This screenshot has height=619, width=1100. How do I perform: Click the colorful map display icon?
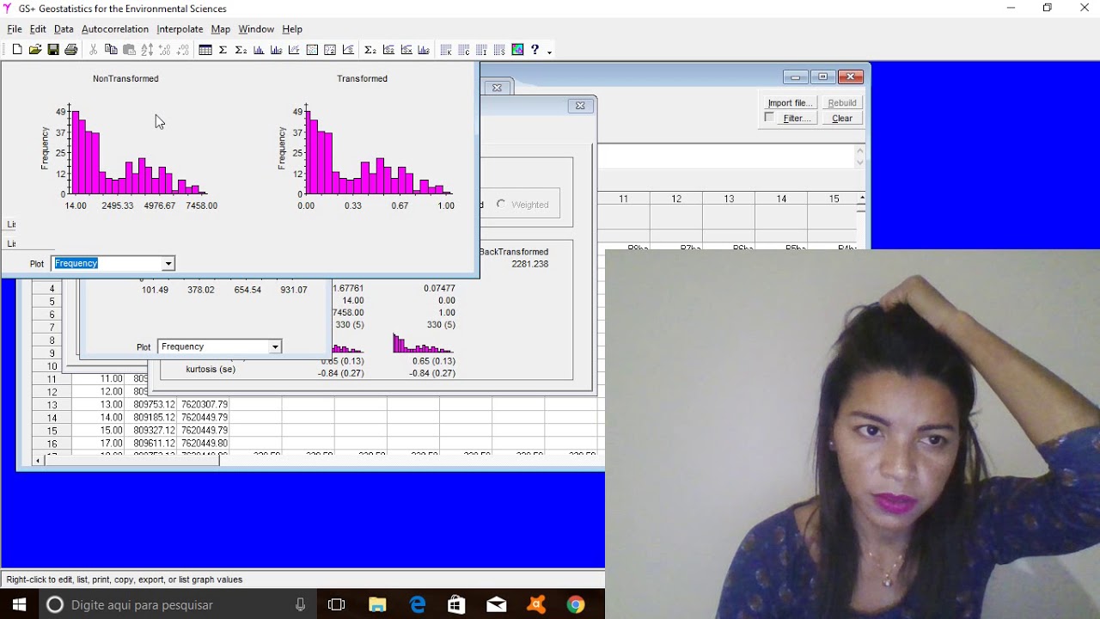click(x=517, y=50)
